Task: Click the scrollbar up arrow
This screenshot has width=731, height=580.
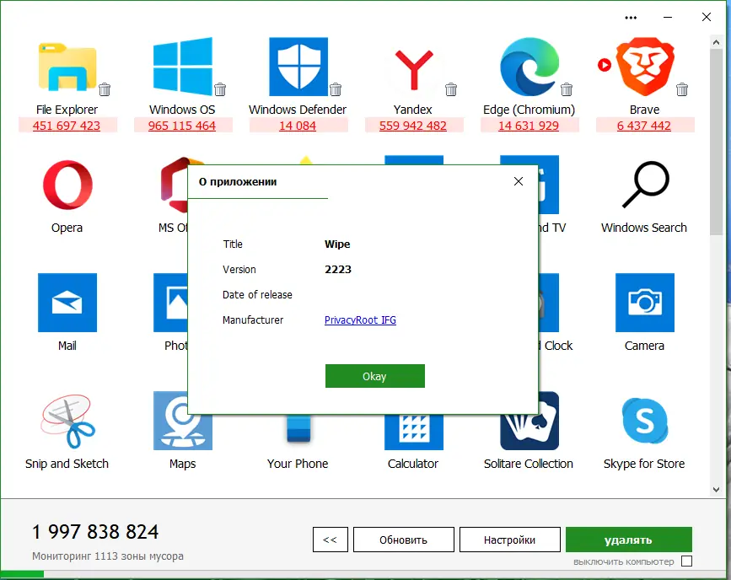Action: click(x=716, y=42)
